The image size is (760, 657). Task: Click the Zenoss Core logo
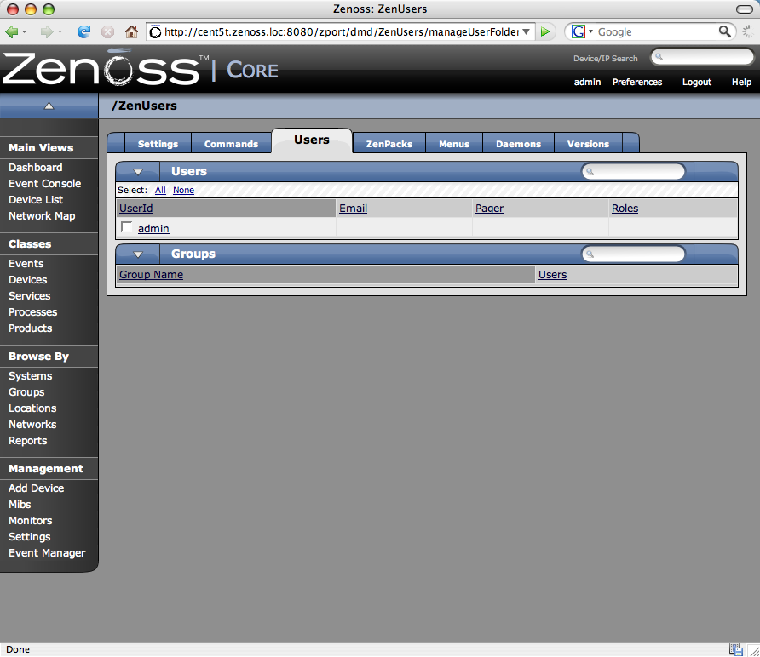click(141, 68)
